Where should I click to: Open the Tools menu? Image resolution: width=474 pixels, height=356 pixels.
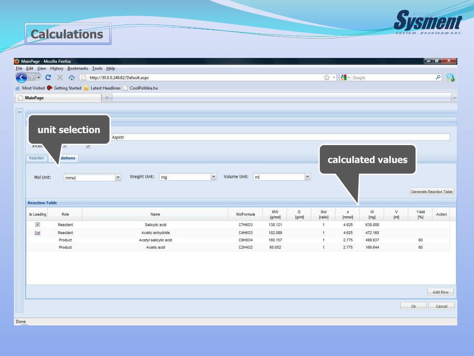[97, 69]
